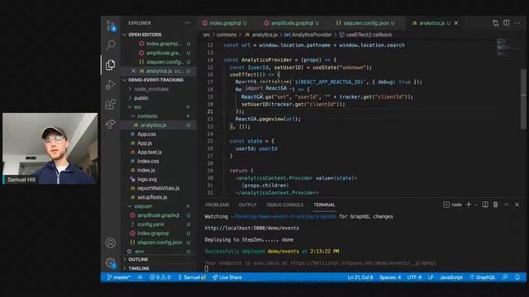529x297 pixels.
Task: Open config.yaml in stepzen folder
Action: pyautogui.click(x=150, y=224)
